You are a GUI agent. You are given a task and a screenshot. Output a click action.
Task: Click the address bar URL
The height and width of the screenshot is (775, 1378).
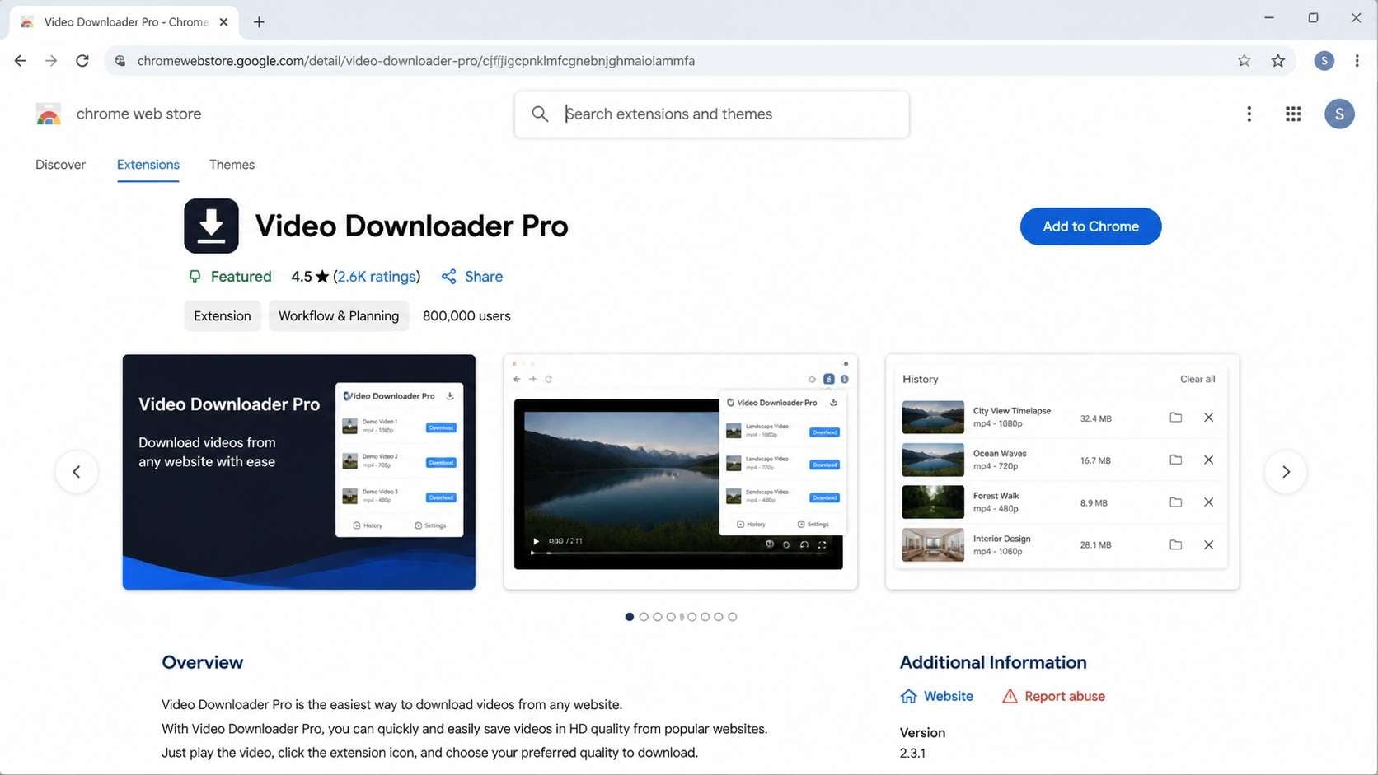click(x=415, y=61)
